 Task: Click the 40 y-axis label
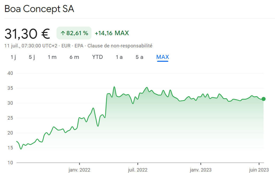(x=10, y=73)
